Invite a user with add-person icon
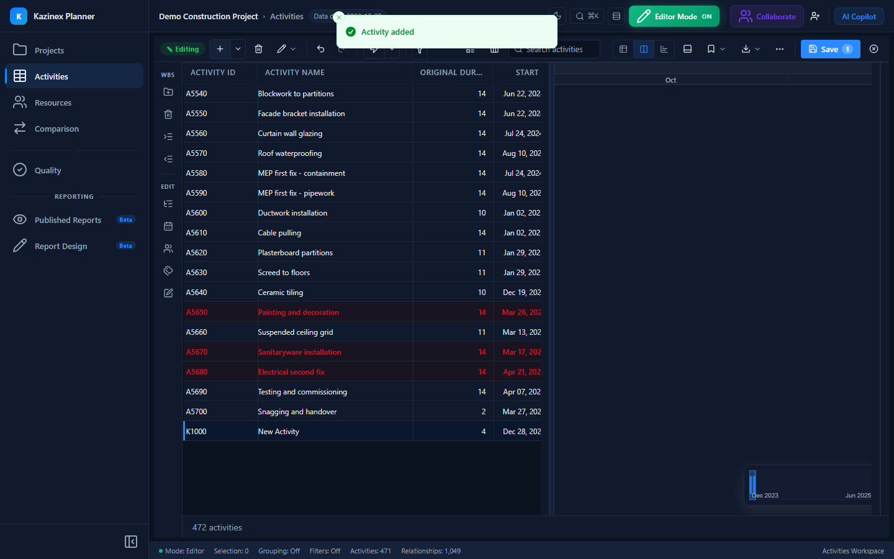 [x=815, y=16]
